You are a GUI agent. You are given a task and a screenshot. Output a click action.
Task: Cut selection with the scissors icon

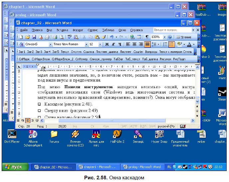point(84,37)
